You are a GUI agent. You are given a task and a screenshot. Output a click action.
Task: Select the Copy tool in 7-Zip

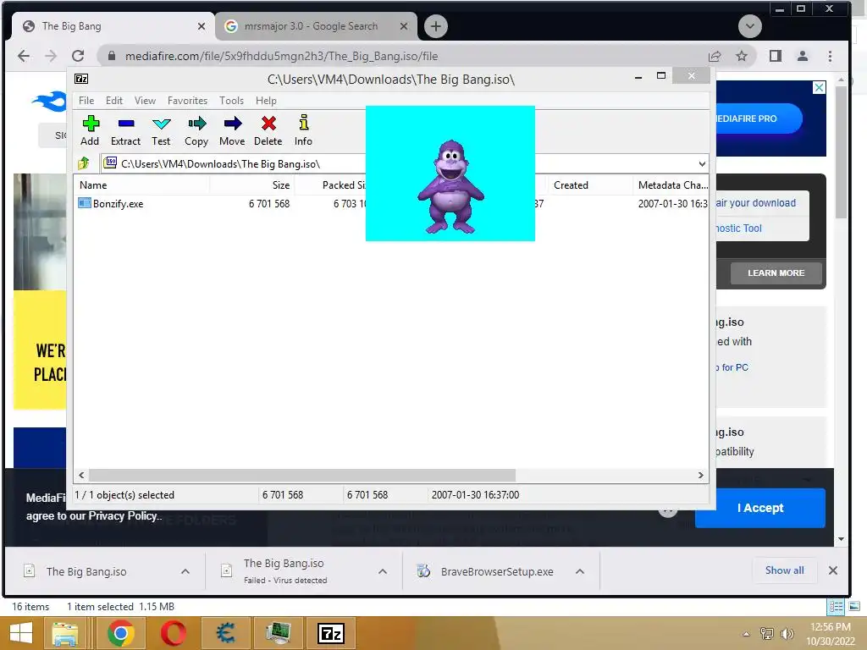point(196,130)
